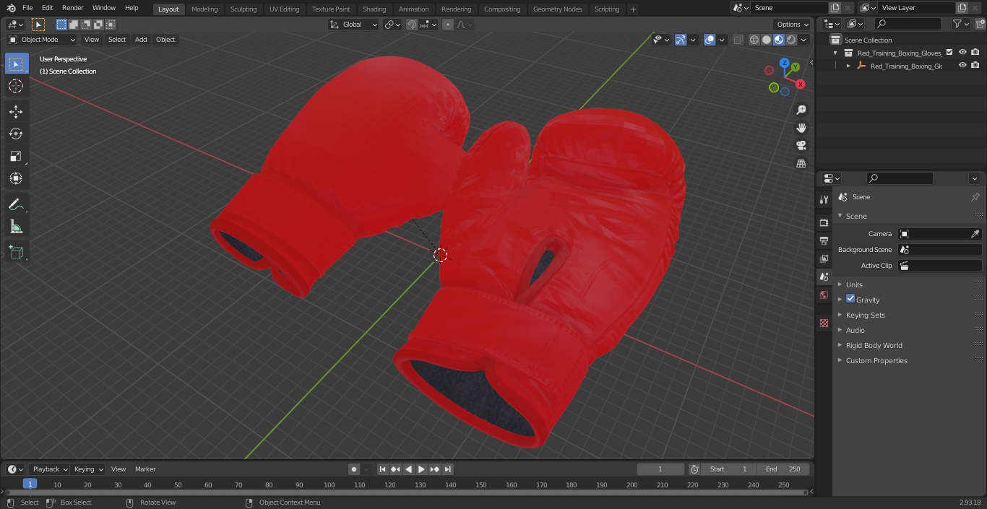Click the Blender logo menu icon
Screen dimensions: 987x509
(x=11, y=8)
